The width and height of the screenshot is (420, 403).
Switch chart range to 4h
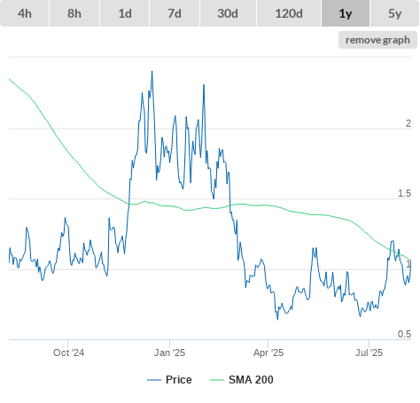tap(25, 13)
